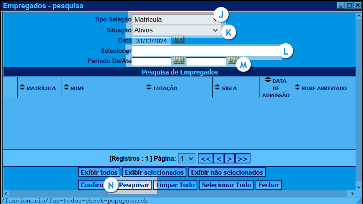This screenshot has height=204, width=363.
Task: Click the horizontal scrollbar right arrow
Action: click(352, 193)
